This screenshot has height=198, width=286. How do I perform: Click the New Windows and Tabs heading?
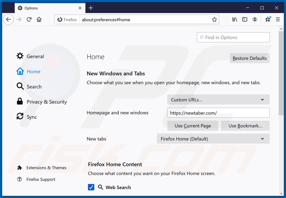click(115, 73)
